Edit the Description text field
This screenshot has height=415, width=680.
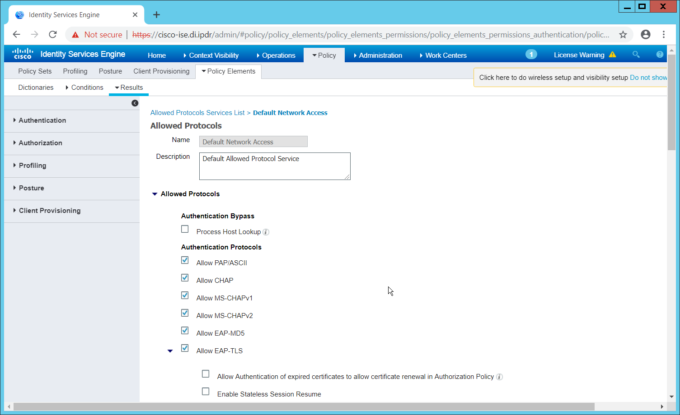point(274,166)
